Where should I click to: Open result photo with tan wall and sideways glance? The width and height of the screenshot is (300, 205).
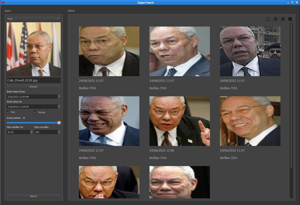click(109, 51)
